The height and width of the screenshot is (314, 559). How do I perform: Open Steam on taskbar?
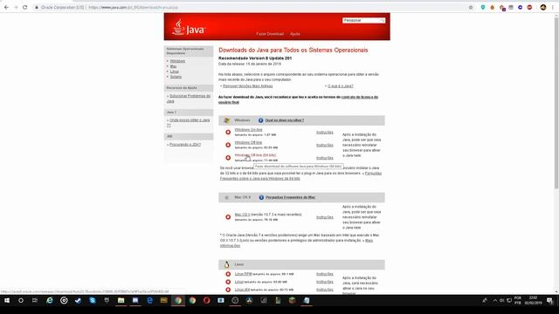coord(78,301)
